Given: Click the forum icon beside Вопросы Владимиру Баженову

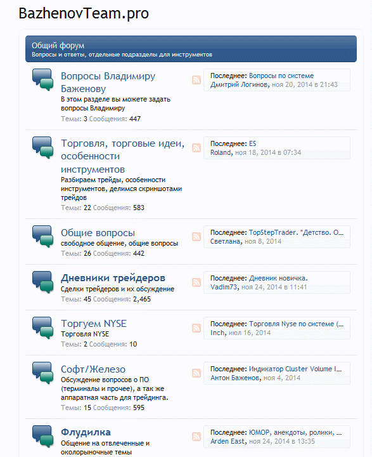Looking at the screenshot, I should pyautogui.click(x=43, y=79).
